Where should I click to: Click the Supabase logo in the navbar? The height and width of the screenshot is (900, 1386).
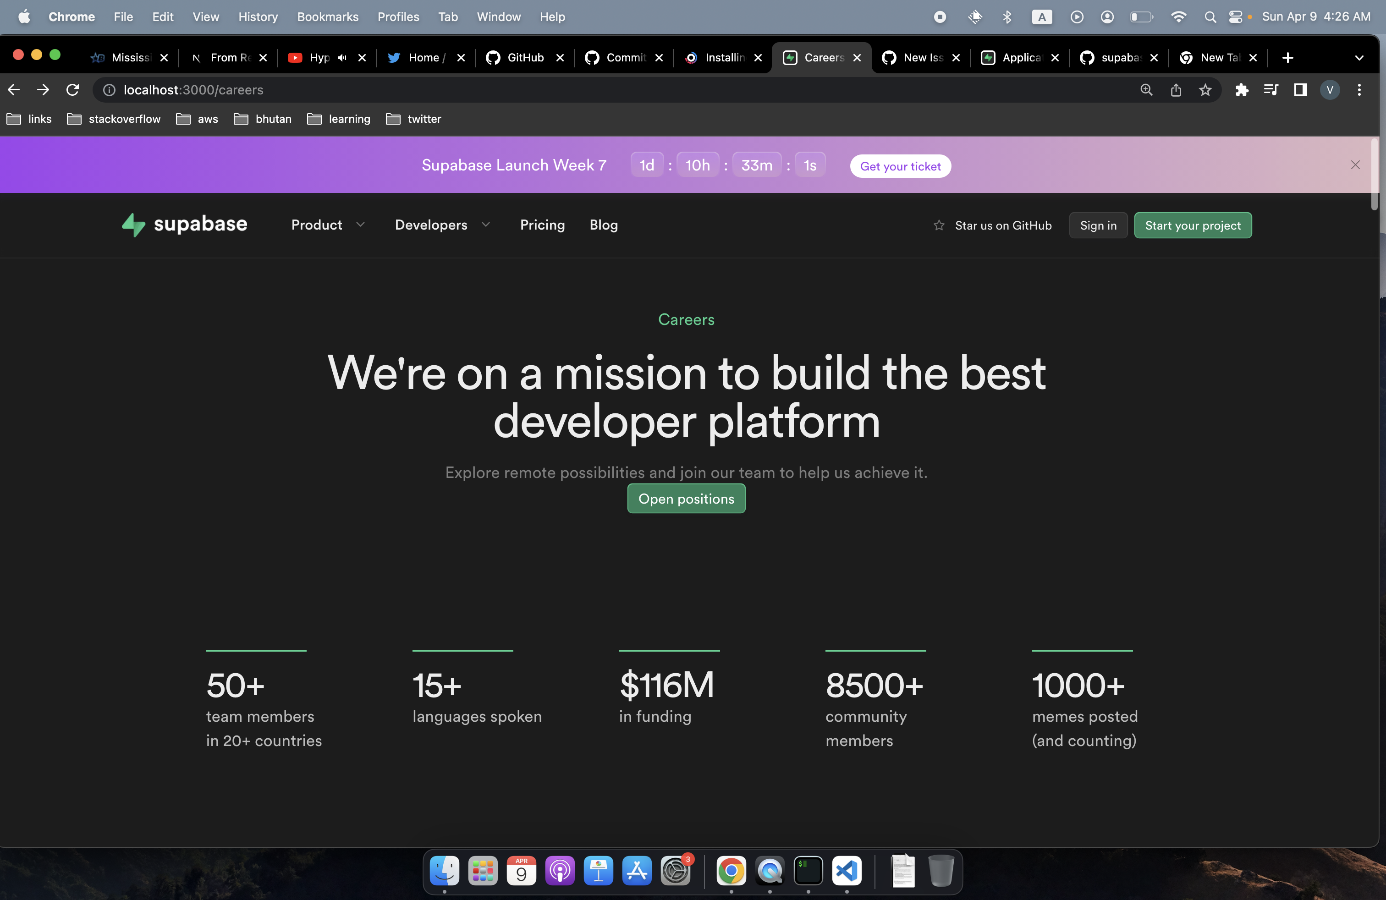coord(184,225)
